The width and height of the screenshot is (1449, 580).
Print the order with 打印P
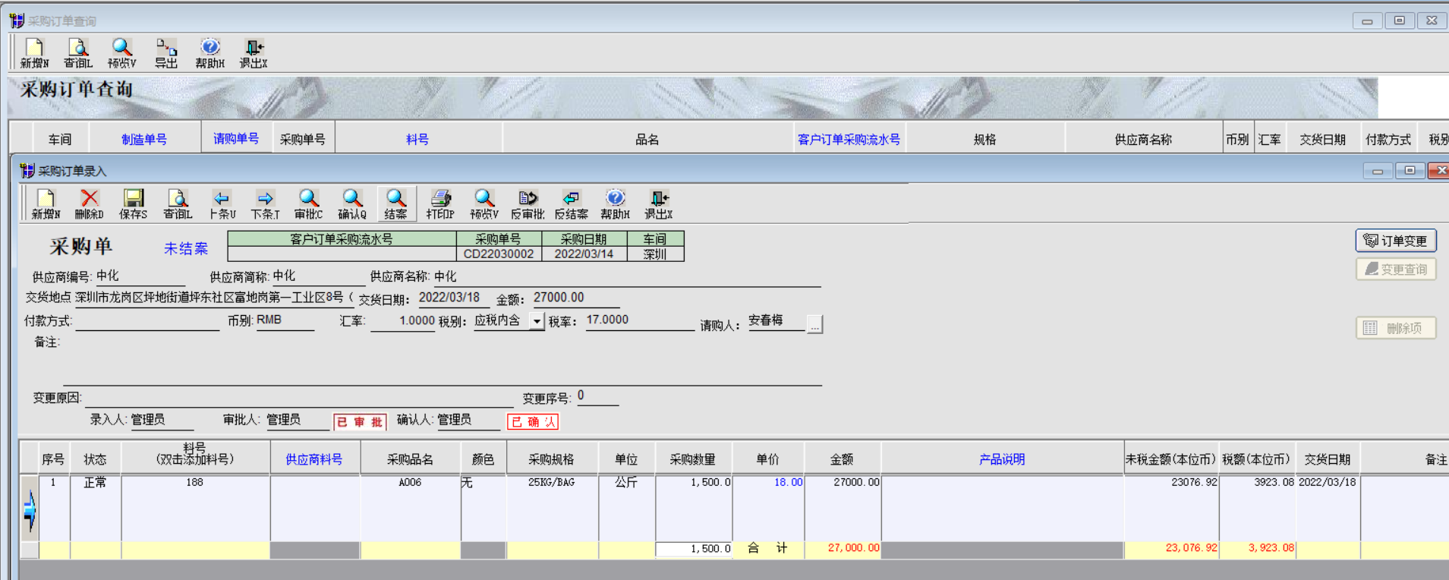[x=439, y=203]
